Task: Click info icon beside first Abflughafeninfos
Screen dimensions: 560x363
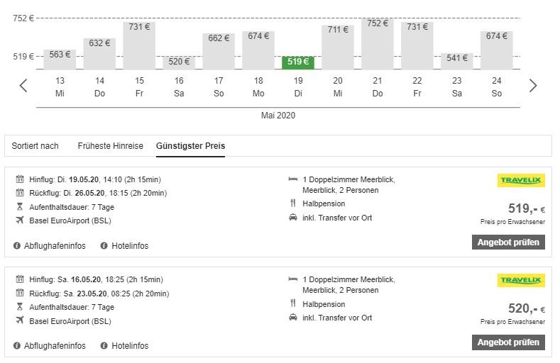Action: click(17, 246)
